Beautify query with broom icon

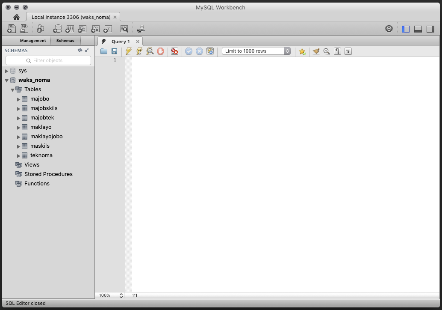click(x=316, y=51)
